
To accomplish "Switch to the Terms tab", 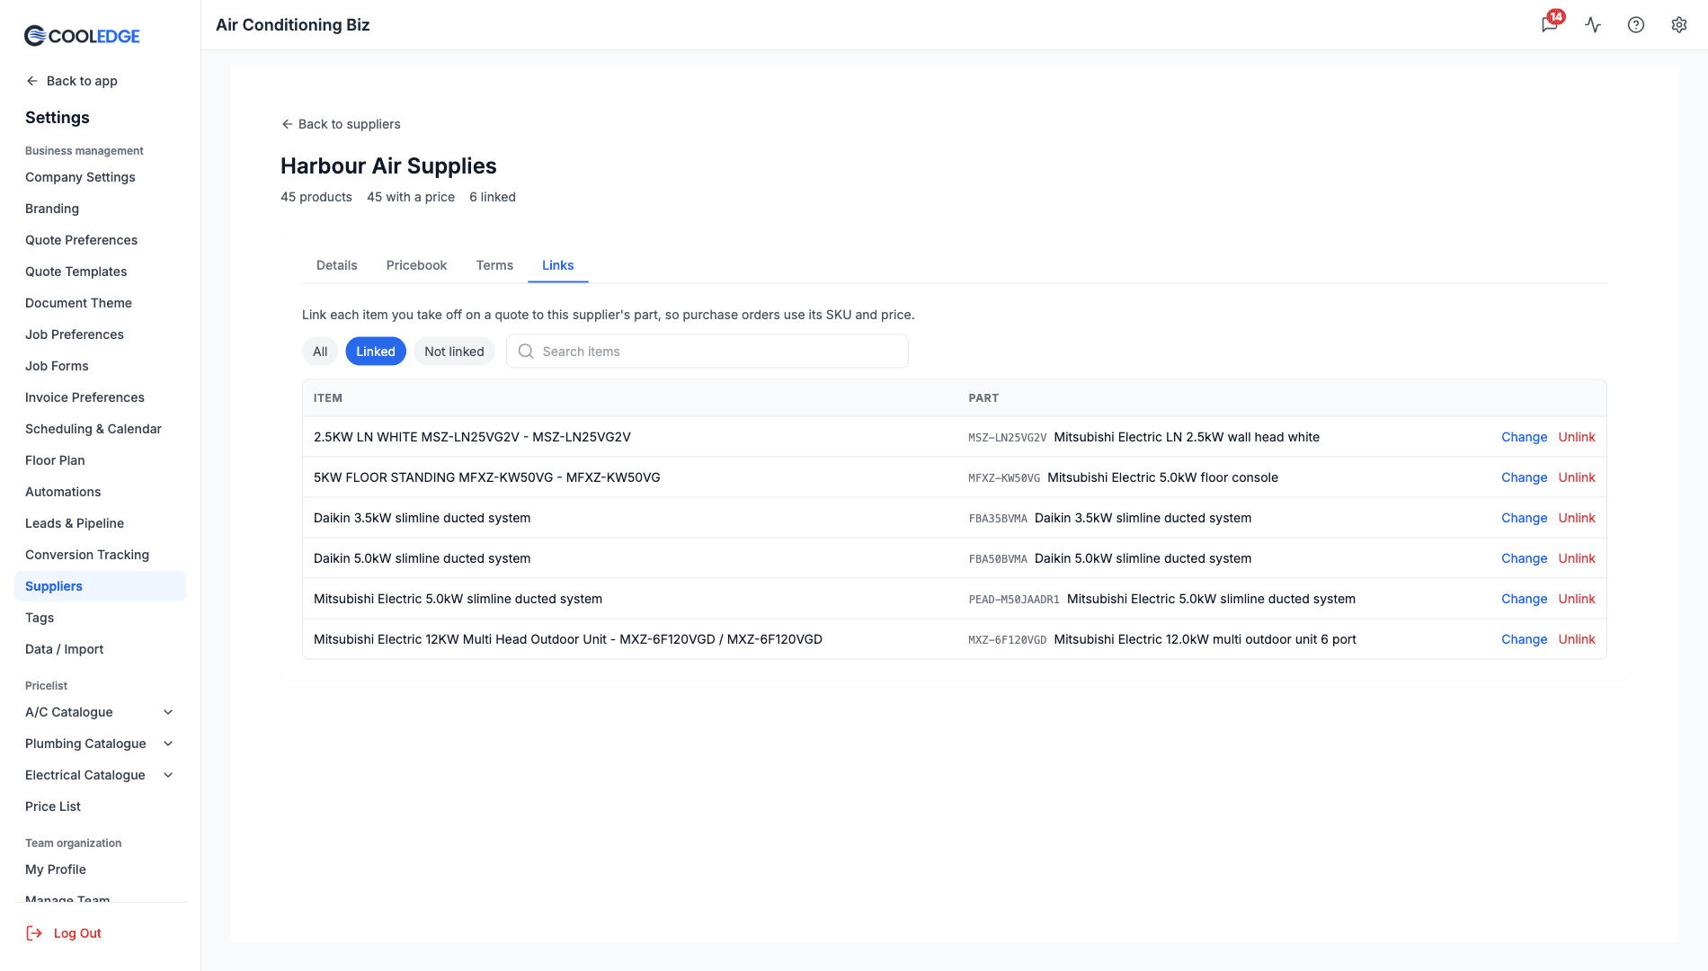I will pos(494,265).
